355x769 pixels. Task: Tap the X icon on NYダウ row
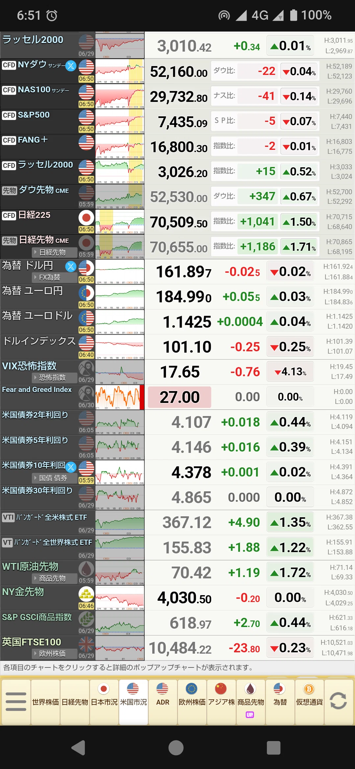[71, 66]
